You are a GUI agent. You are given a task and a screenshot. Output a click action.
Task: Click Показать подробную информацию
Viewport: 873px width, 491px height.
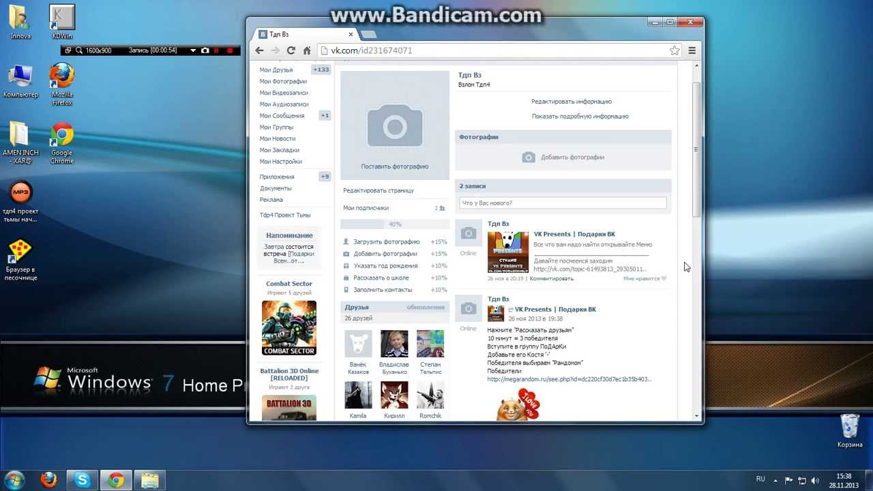[x=580, y=117]
